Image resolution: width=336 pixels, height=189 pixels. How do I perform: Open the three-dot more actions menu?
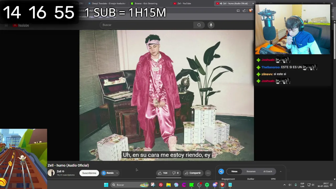[x=208, y=173]
